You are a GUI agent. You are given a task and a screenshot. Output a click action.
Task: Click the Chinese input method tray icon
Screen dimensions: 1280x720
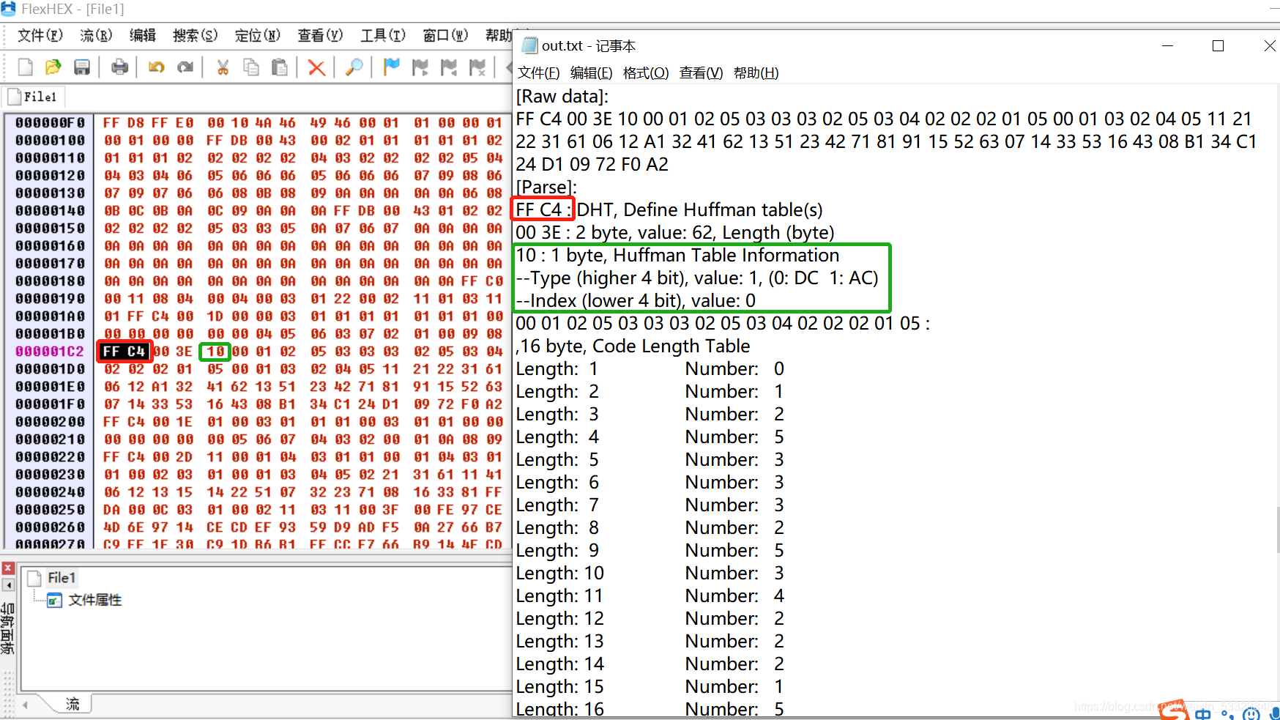[x=1202, y=713]
